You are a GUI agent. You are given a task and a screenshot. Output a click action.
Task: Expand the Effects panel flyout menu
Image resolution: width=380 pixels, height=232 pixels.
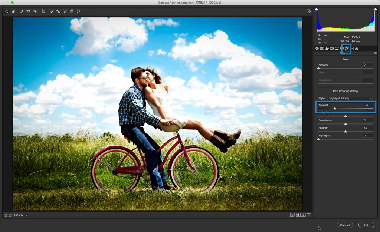[x=375, y=53]
